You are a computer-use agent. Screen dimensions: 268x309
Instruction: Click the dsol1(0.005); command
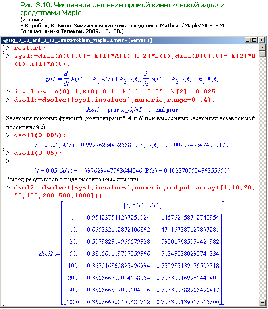(39, 135)
